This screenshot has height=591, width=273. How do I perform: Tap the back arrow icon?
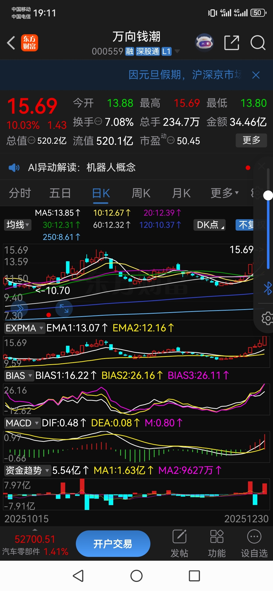(x=11, y=43)
